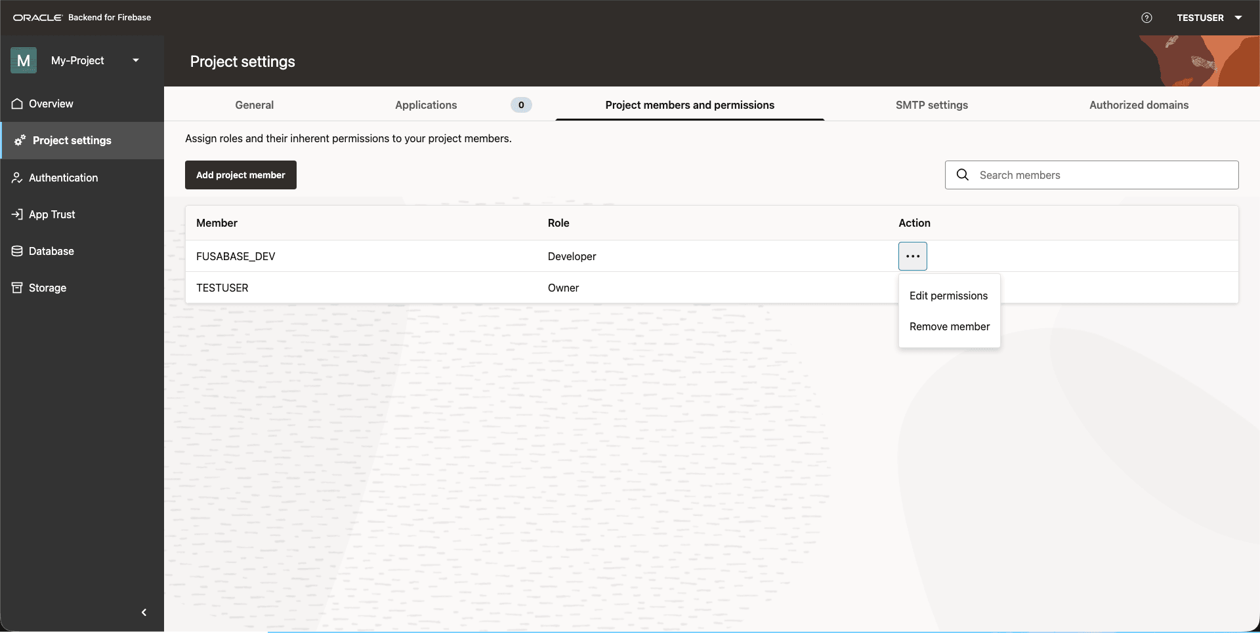
Task: Switch to SMTP settings tab
Action: pyautogui.click(x=932, y=105)
